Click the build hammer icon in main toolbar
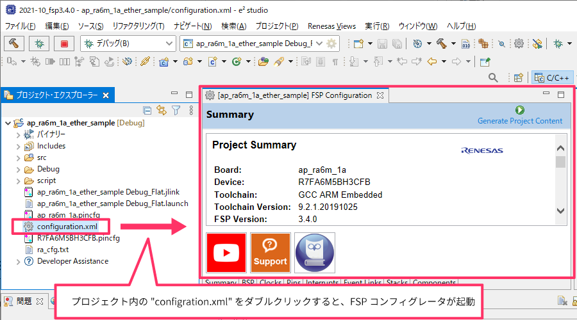Screen dimensions: 577x320 click(x=442, y=44)
